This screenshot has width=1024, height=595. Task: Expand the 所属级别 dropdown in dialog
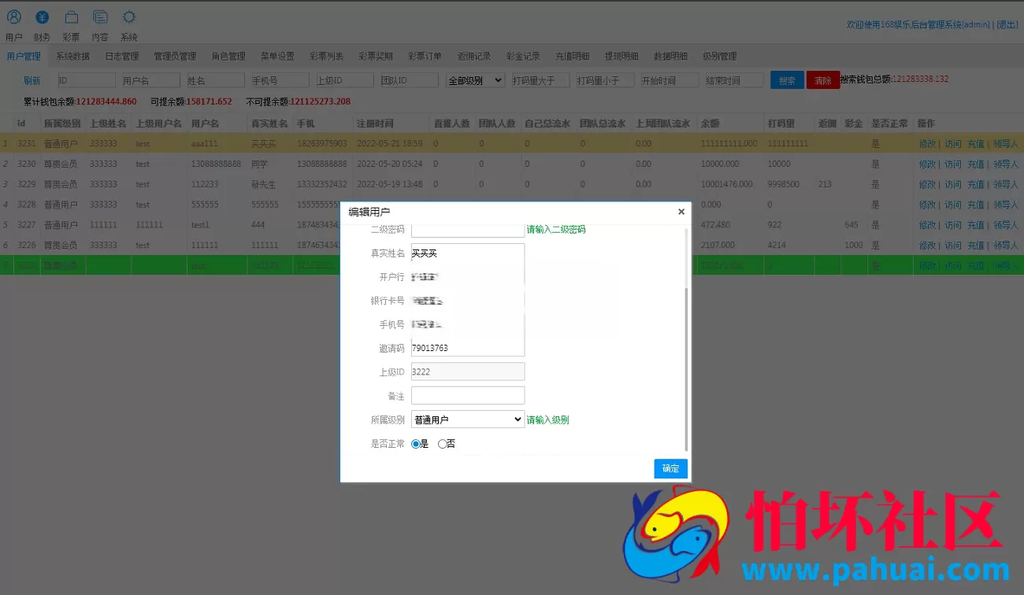pyautogui.click(x=468, y=419)
